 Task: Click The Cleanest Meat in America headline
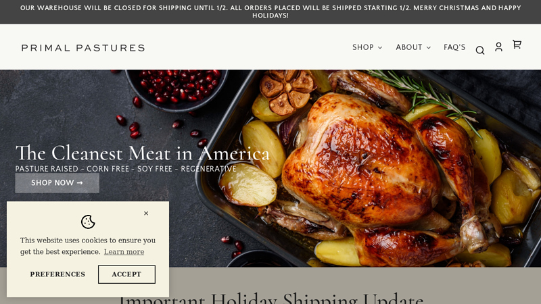[142, 153]
